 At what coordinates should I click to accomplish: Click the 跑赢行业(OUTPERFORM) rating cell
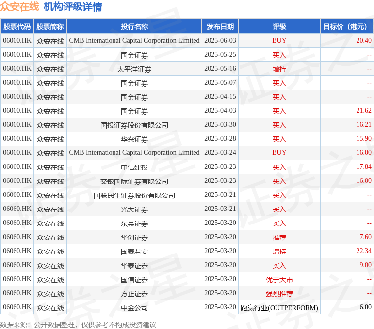[279, 308]
